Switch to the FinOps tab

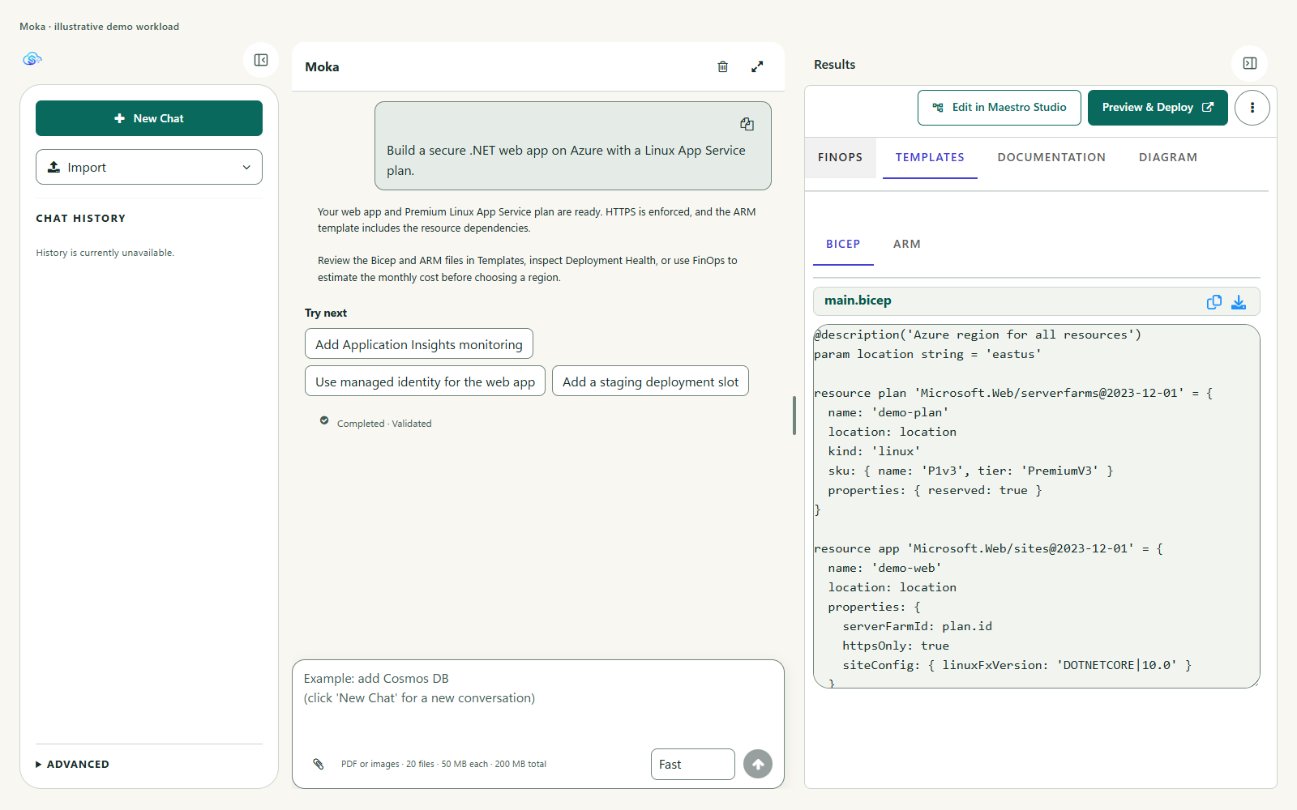840,157
